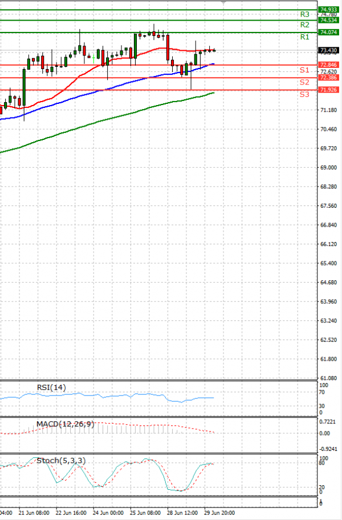Select the S1 support label
Screen dimensions: 342x520
(x=304, y=70)
